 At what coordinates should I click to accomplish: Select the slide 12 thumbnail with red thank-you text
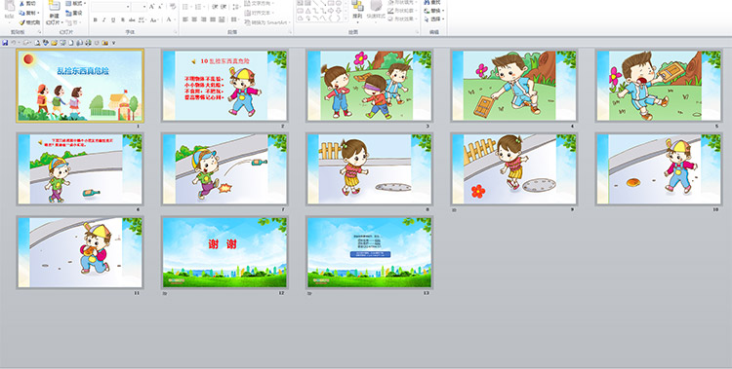224,252
